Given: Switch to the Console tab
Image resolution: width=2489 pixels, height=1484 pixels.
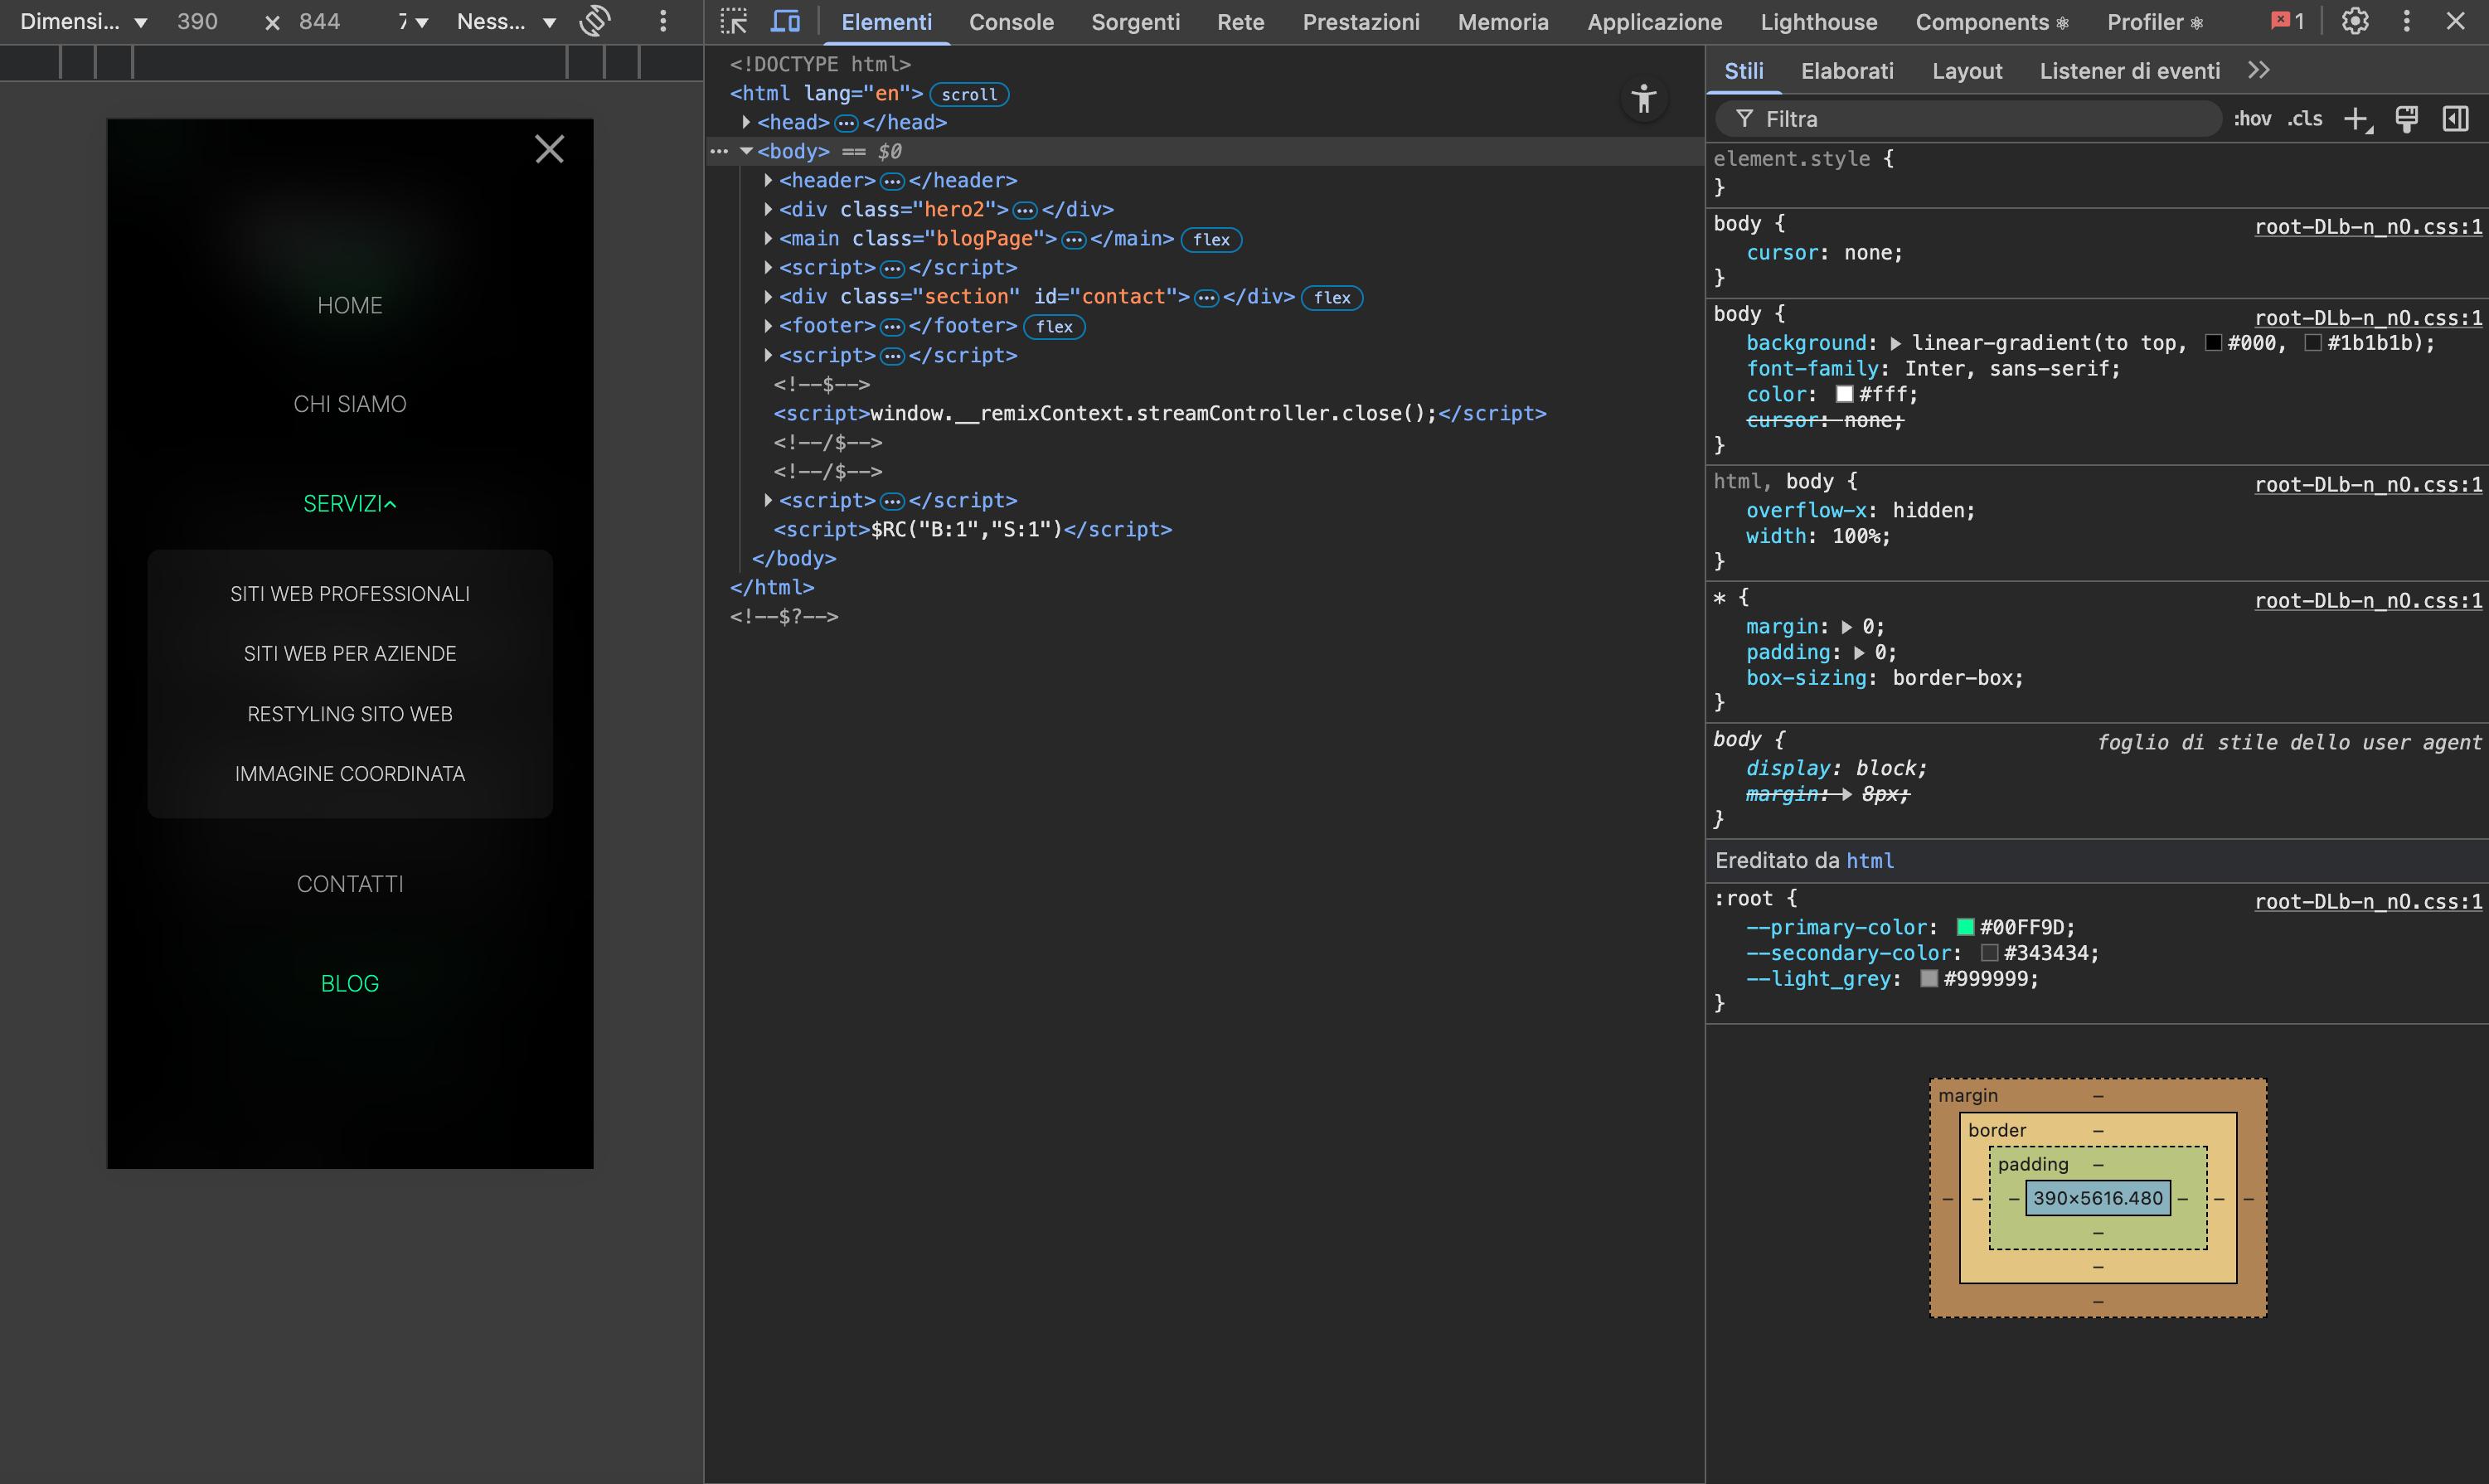Looking at the screenshot, I should pyautogui.click(x=1011, y=22).
